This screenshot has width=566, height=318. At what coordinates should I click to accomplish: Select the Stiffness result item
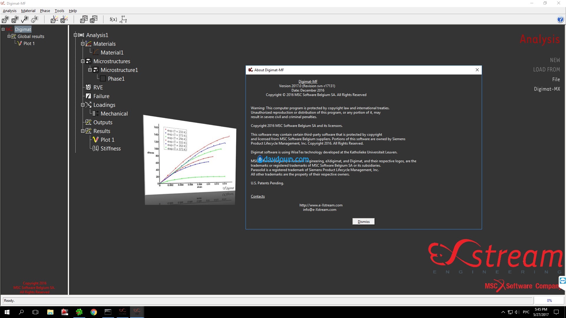[x=110, y=148]
